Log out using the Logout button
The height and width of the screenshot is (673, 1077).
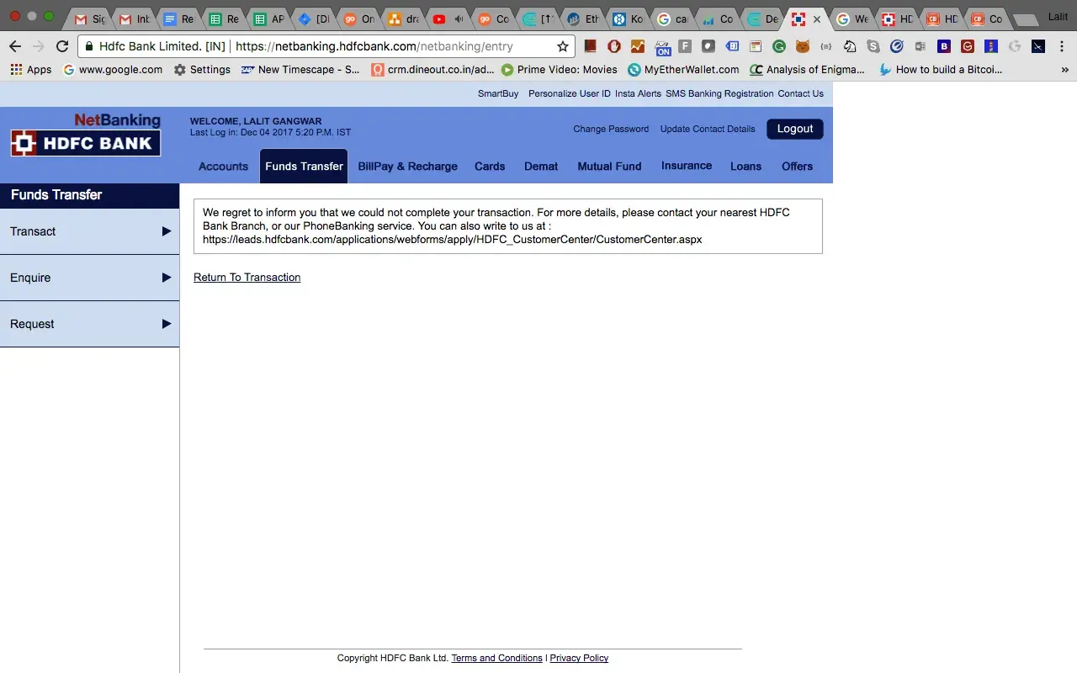click(x=795, y=129)
